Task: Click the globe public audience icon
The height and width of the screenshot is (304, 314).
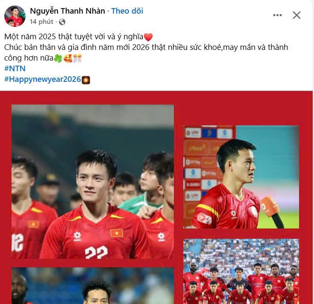Action: click(62, 22)
